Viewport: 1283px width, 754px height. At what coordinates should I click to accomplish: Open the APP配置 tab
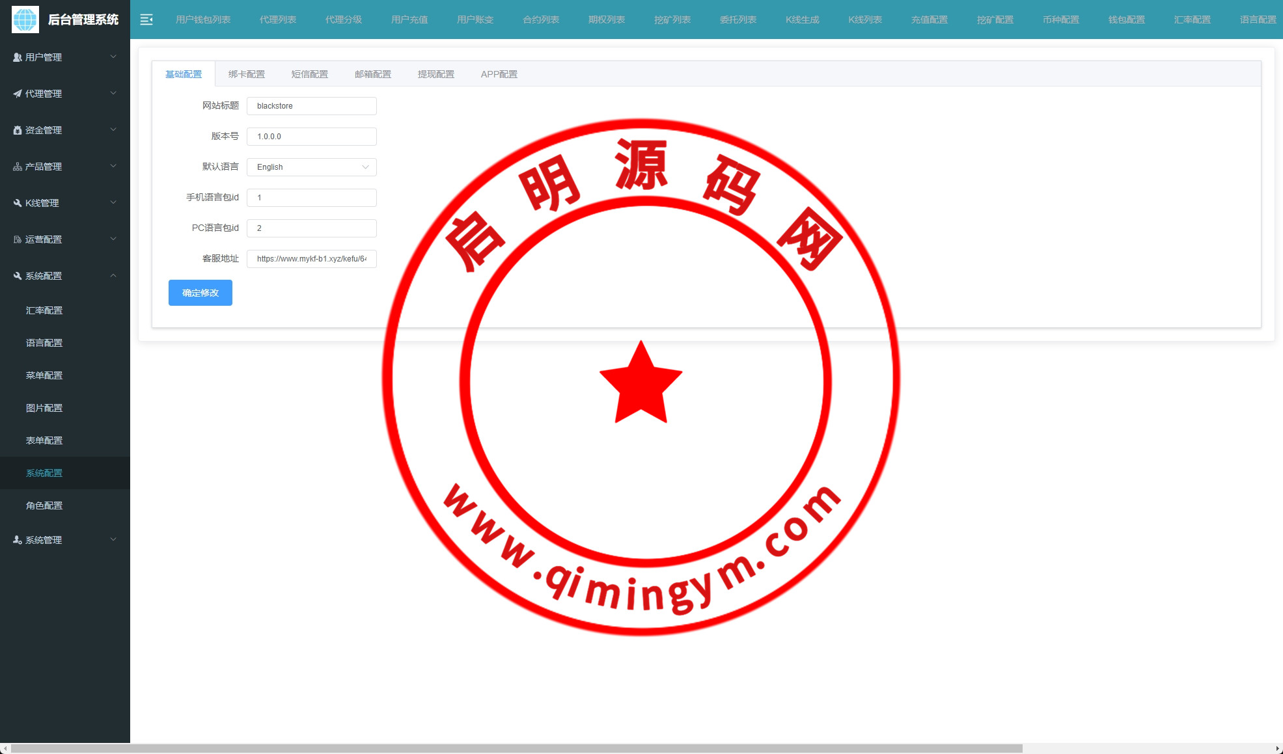(499, 74)
